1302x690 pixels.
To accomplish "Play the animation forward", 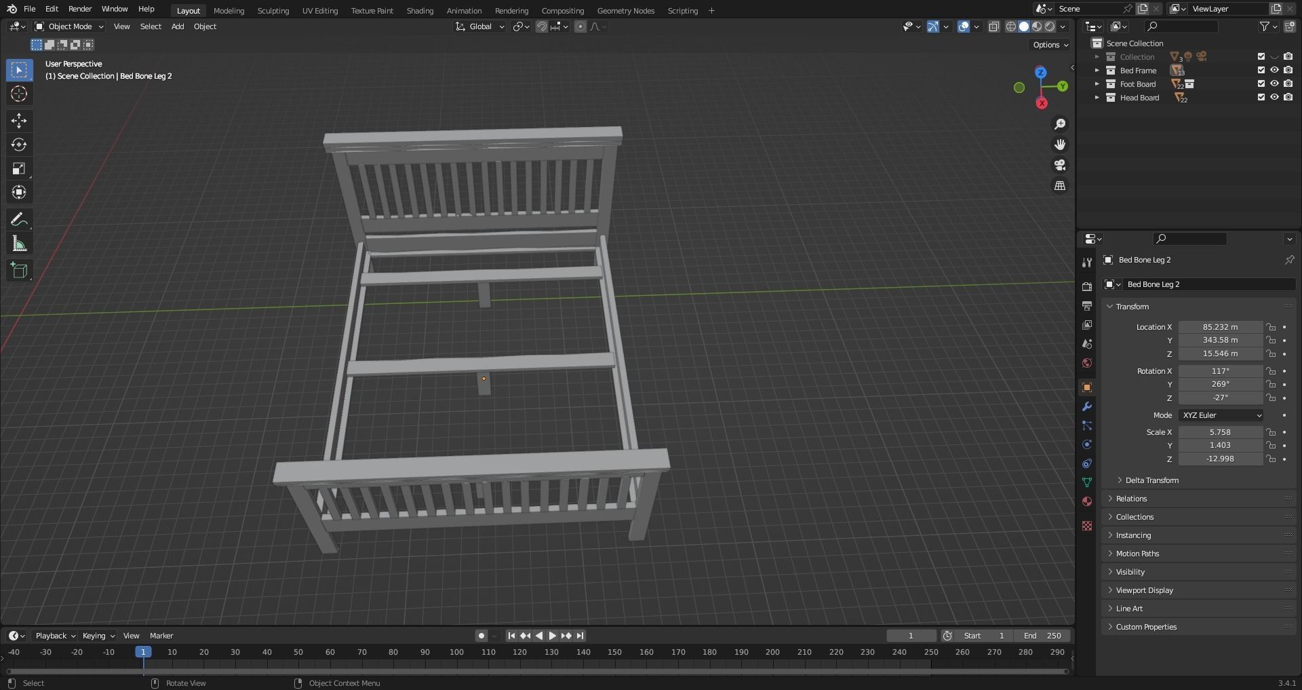I will tap(552, 636).
